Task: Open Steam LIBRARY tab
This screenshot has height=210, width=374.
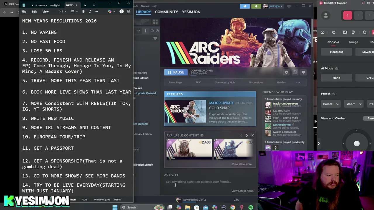Action: click(x=143, y=12)
